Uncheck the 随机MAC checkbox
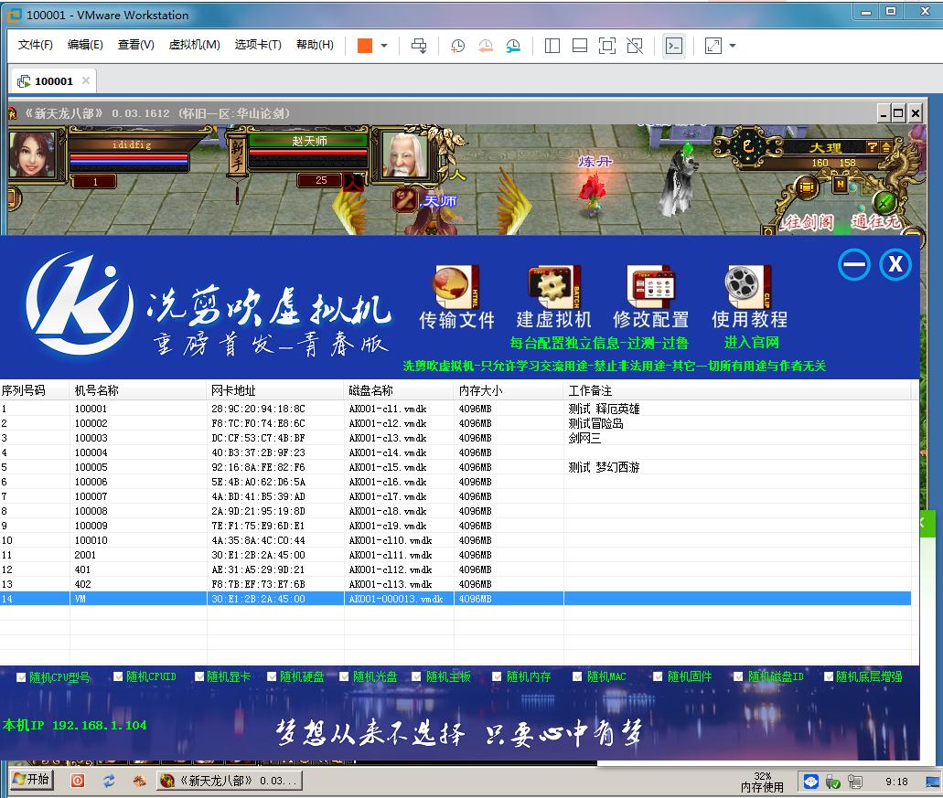Screen dimensions: 943x798 tap(578, 677)
